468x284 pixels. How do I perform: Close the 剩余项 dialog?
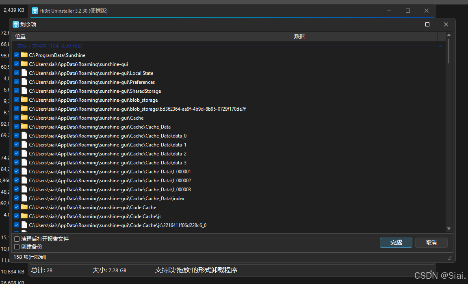click(x=446, y=24)
